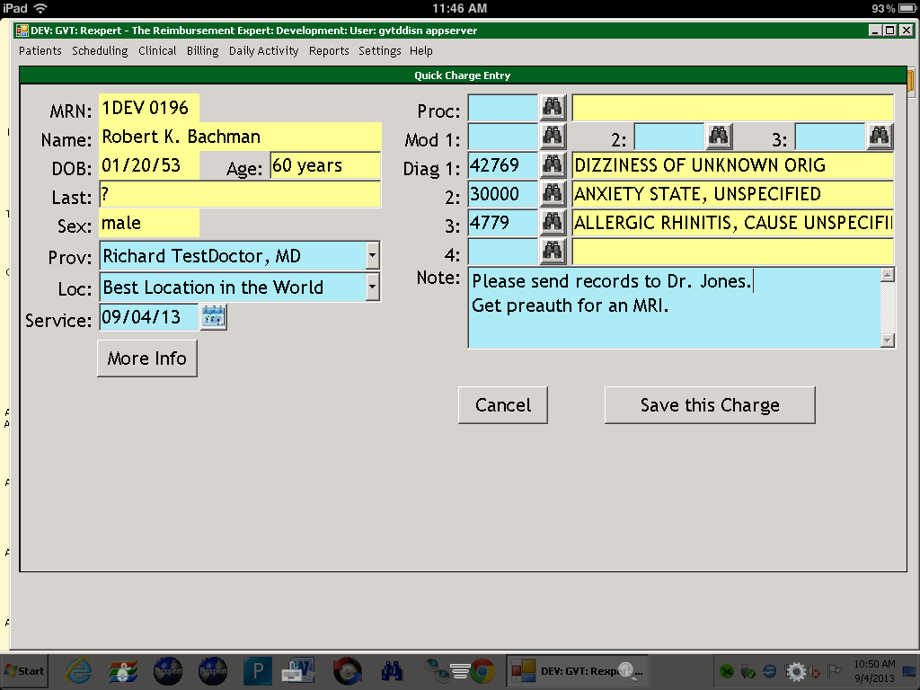Look up diagnosis 2 code 30000 with binoculars
The width and height of the screenshot is (920, 690).
click(553, 194)
